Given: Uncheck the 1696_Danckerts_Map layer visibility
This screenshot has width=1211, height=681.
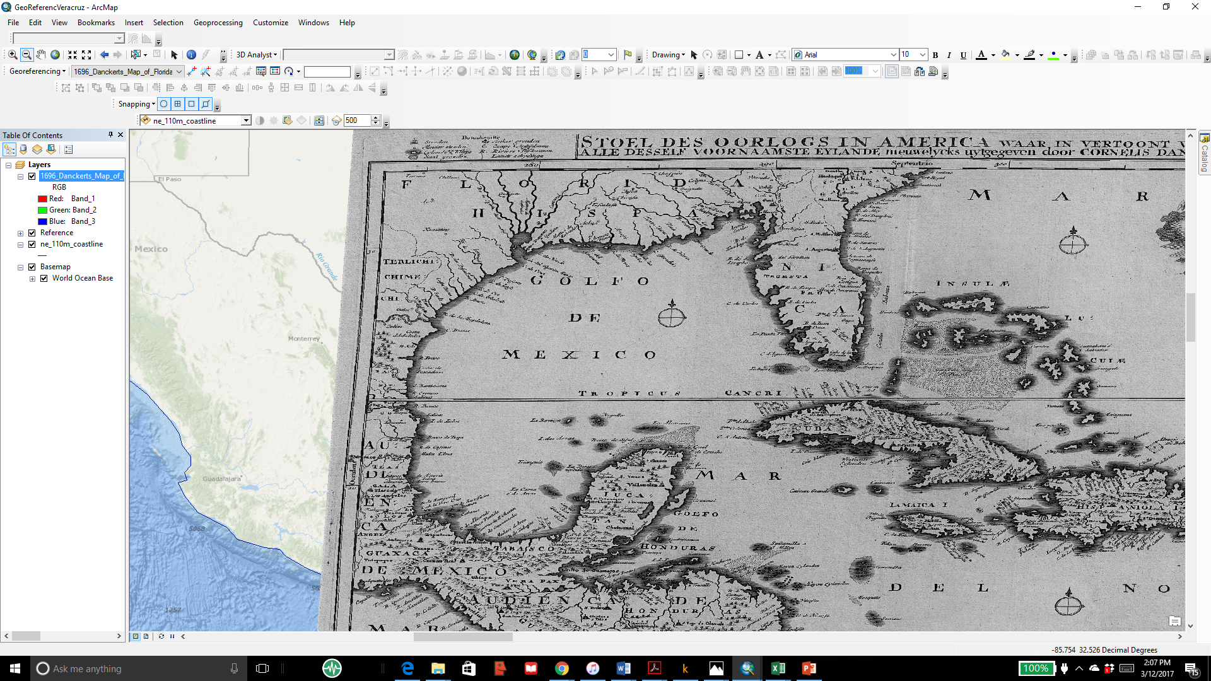Looking at the screenshot, I should tap(32, 176).
